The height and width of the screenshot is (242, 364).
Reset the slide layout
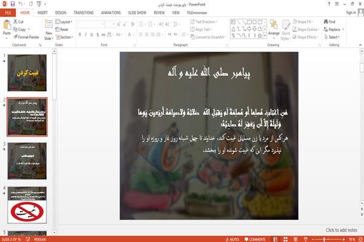62,30
